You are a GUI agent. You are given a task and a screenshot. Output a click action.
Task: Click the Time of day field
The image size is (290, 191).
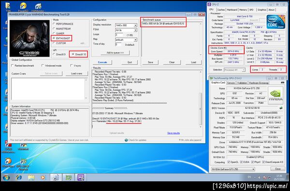[118, 44]
